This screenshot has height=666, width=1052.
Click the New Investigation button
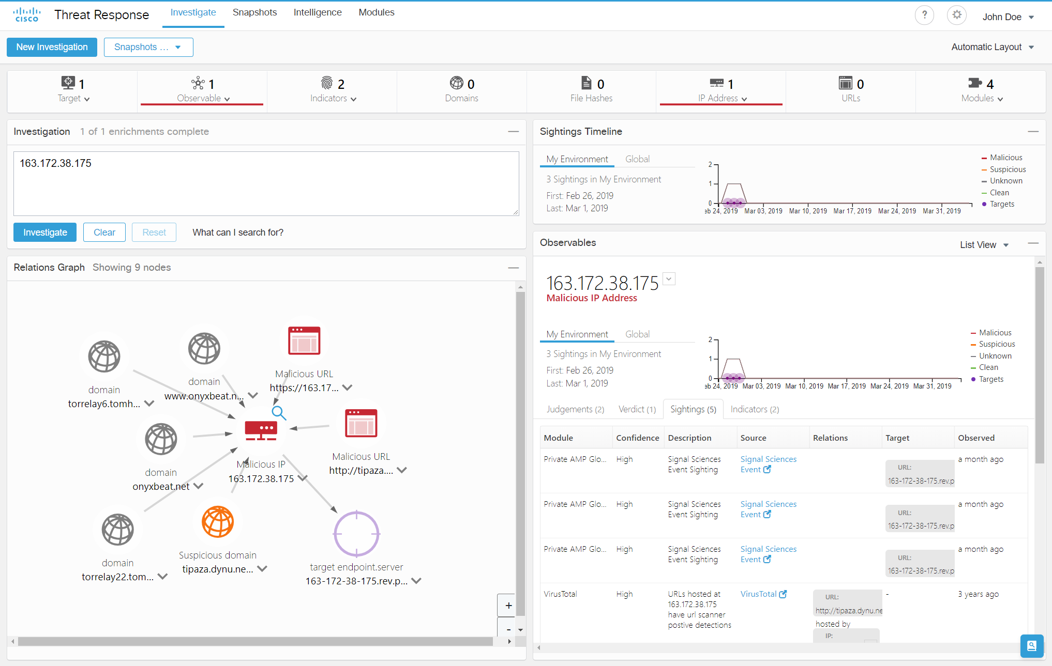tap(52, 47)
